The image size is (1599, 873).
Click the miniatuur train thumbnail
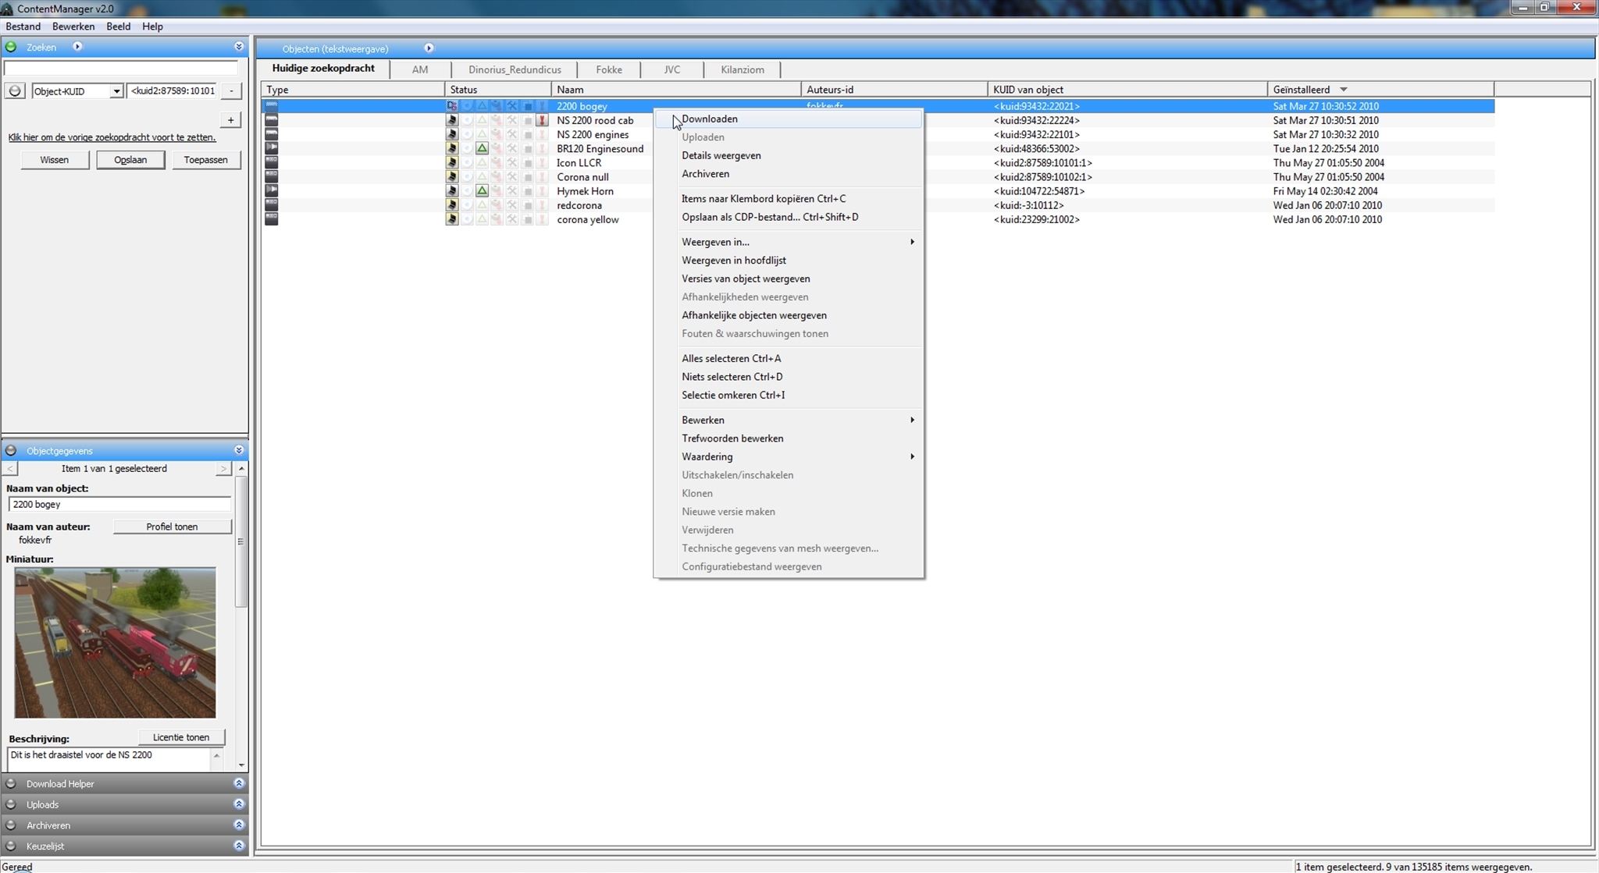tap(115, 642)
